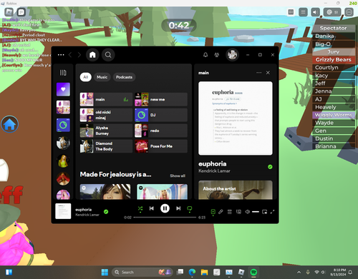Image resolution: width=358 pixels, height=279 pixels.
Task: Click the euphoria album cover art
Action: pyautogui.click(x=236, y=118)
